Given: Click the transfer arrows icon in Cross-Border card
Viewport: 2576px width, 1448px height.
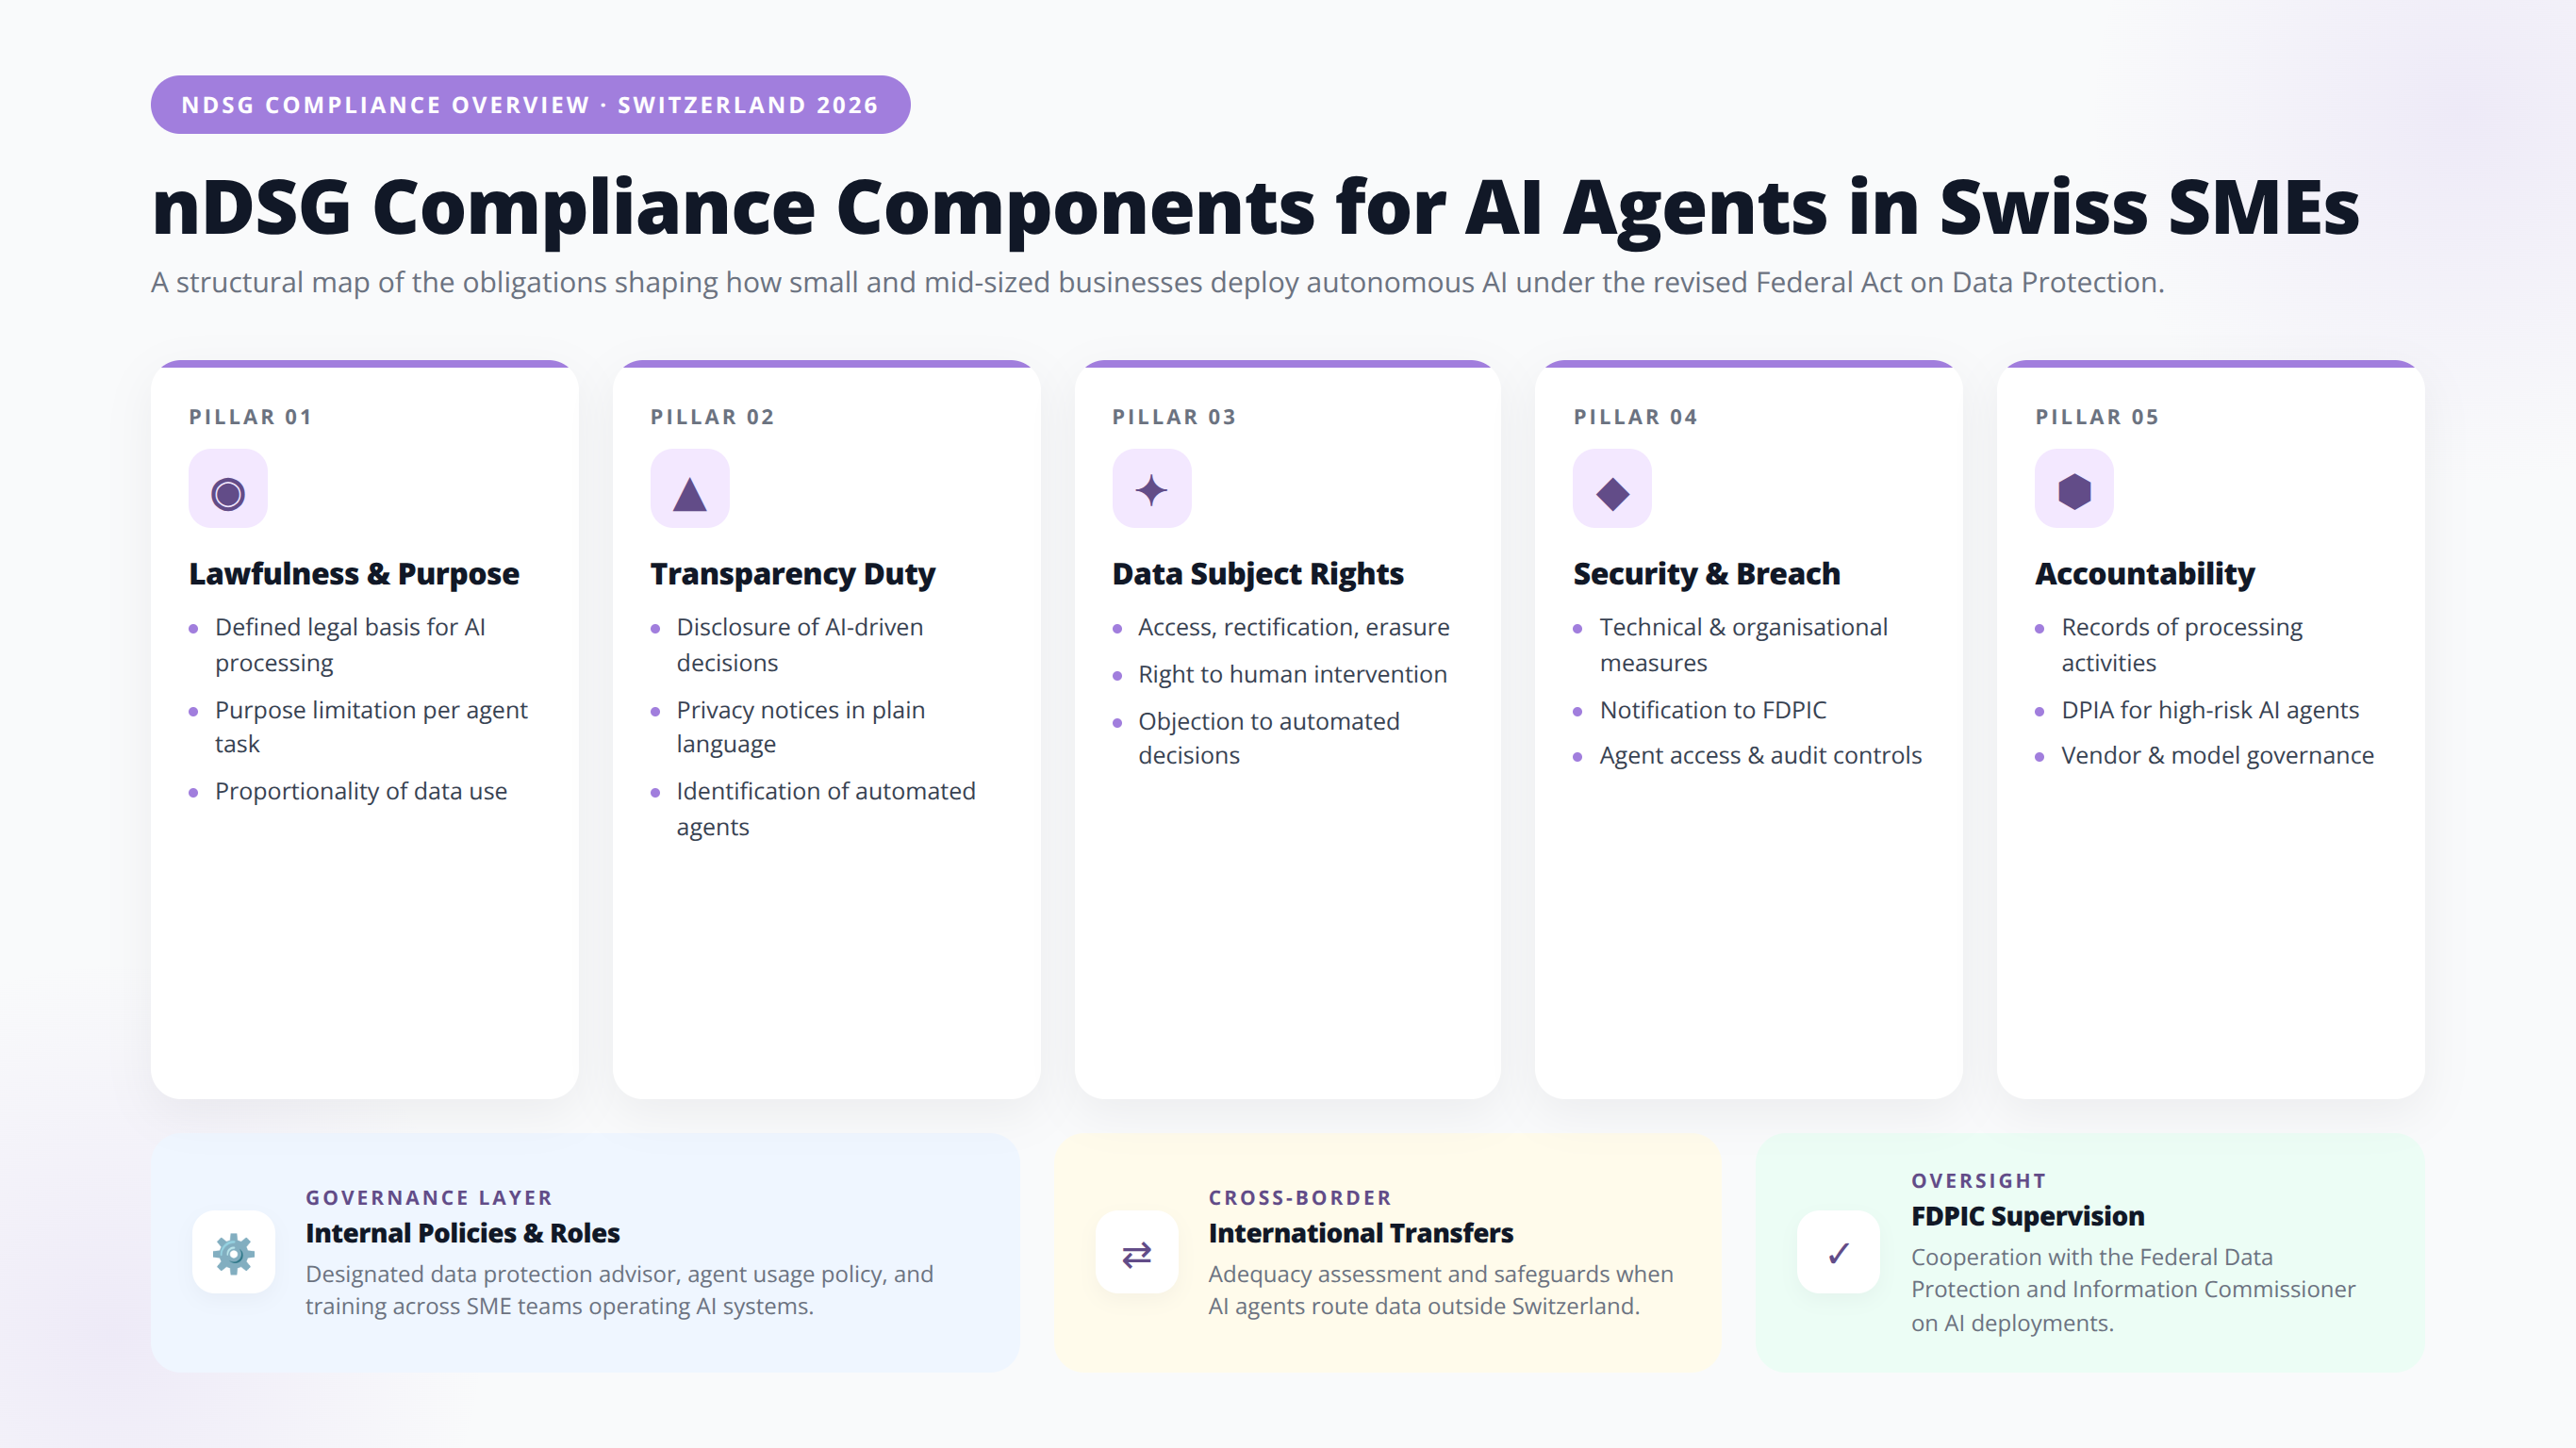Looking at the screenshot, I should [1137, 1252].
